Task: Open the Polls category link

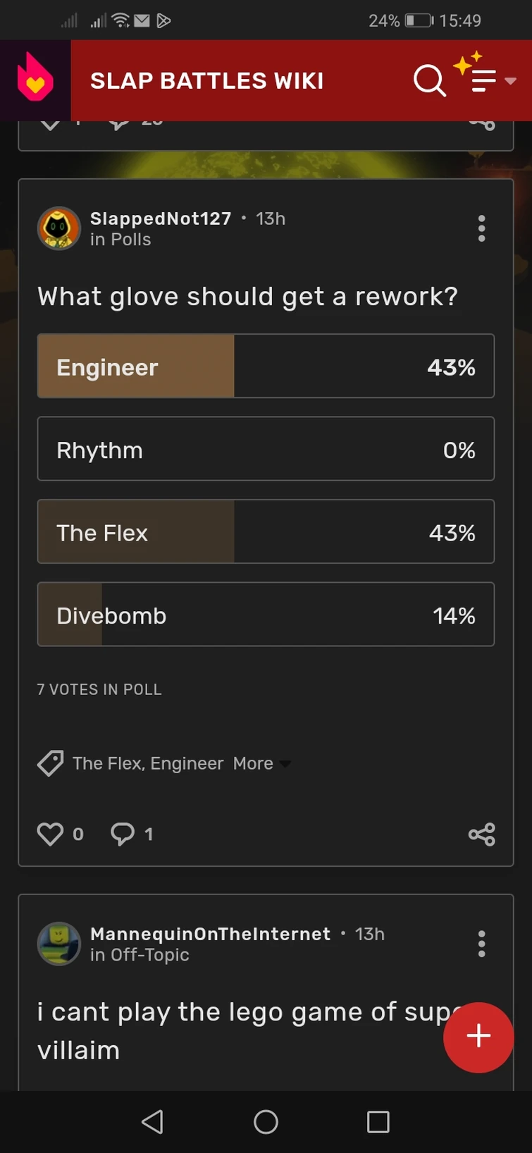Action: point(130,240)
